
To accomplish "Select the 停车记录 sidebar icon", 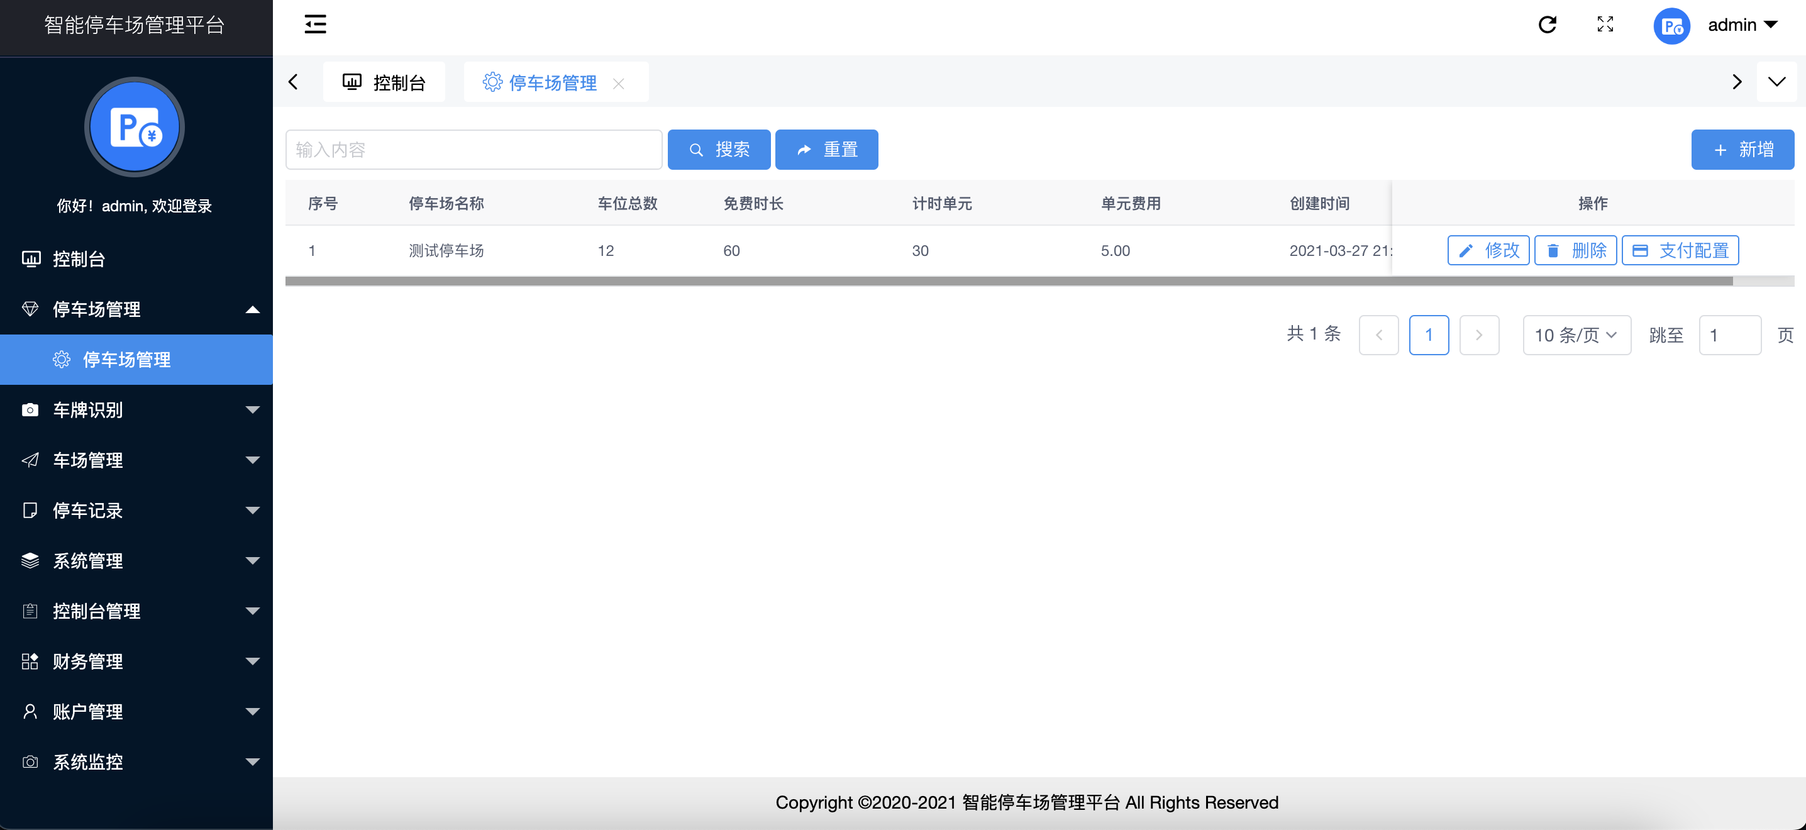I will (x=30, y=511).
